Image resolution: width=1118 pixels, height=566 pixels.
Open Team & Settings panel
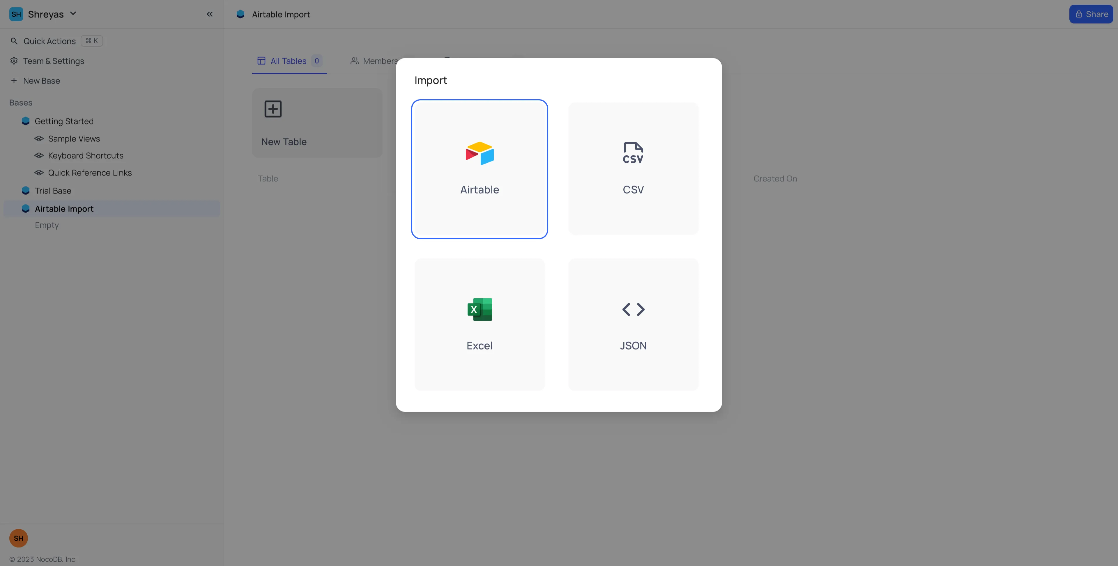point(54,61)
